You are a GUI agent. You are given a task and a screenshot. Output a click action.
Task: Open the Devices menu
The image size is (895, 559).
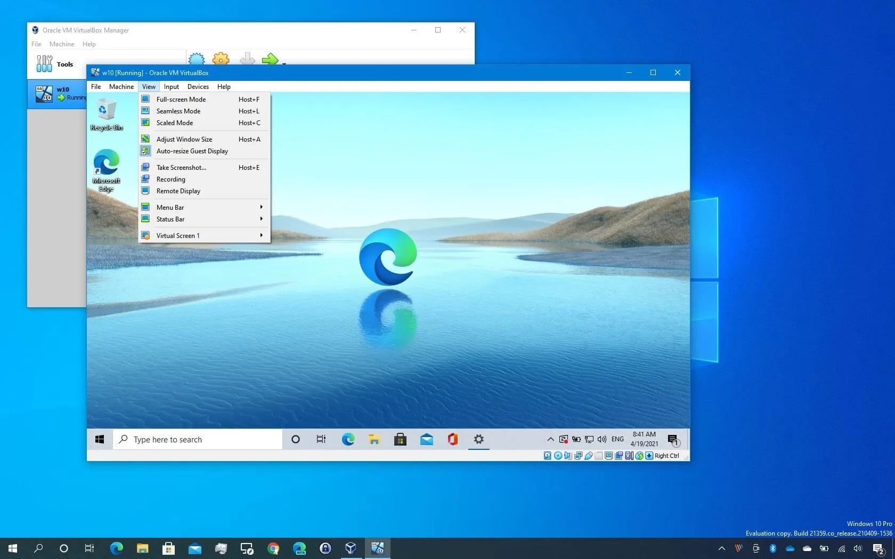[198, 86]
